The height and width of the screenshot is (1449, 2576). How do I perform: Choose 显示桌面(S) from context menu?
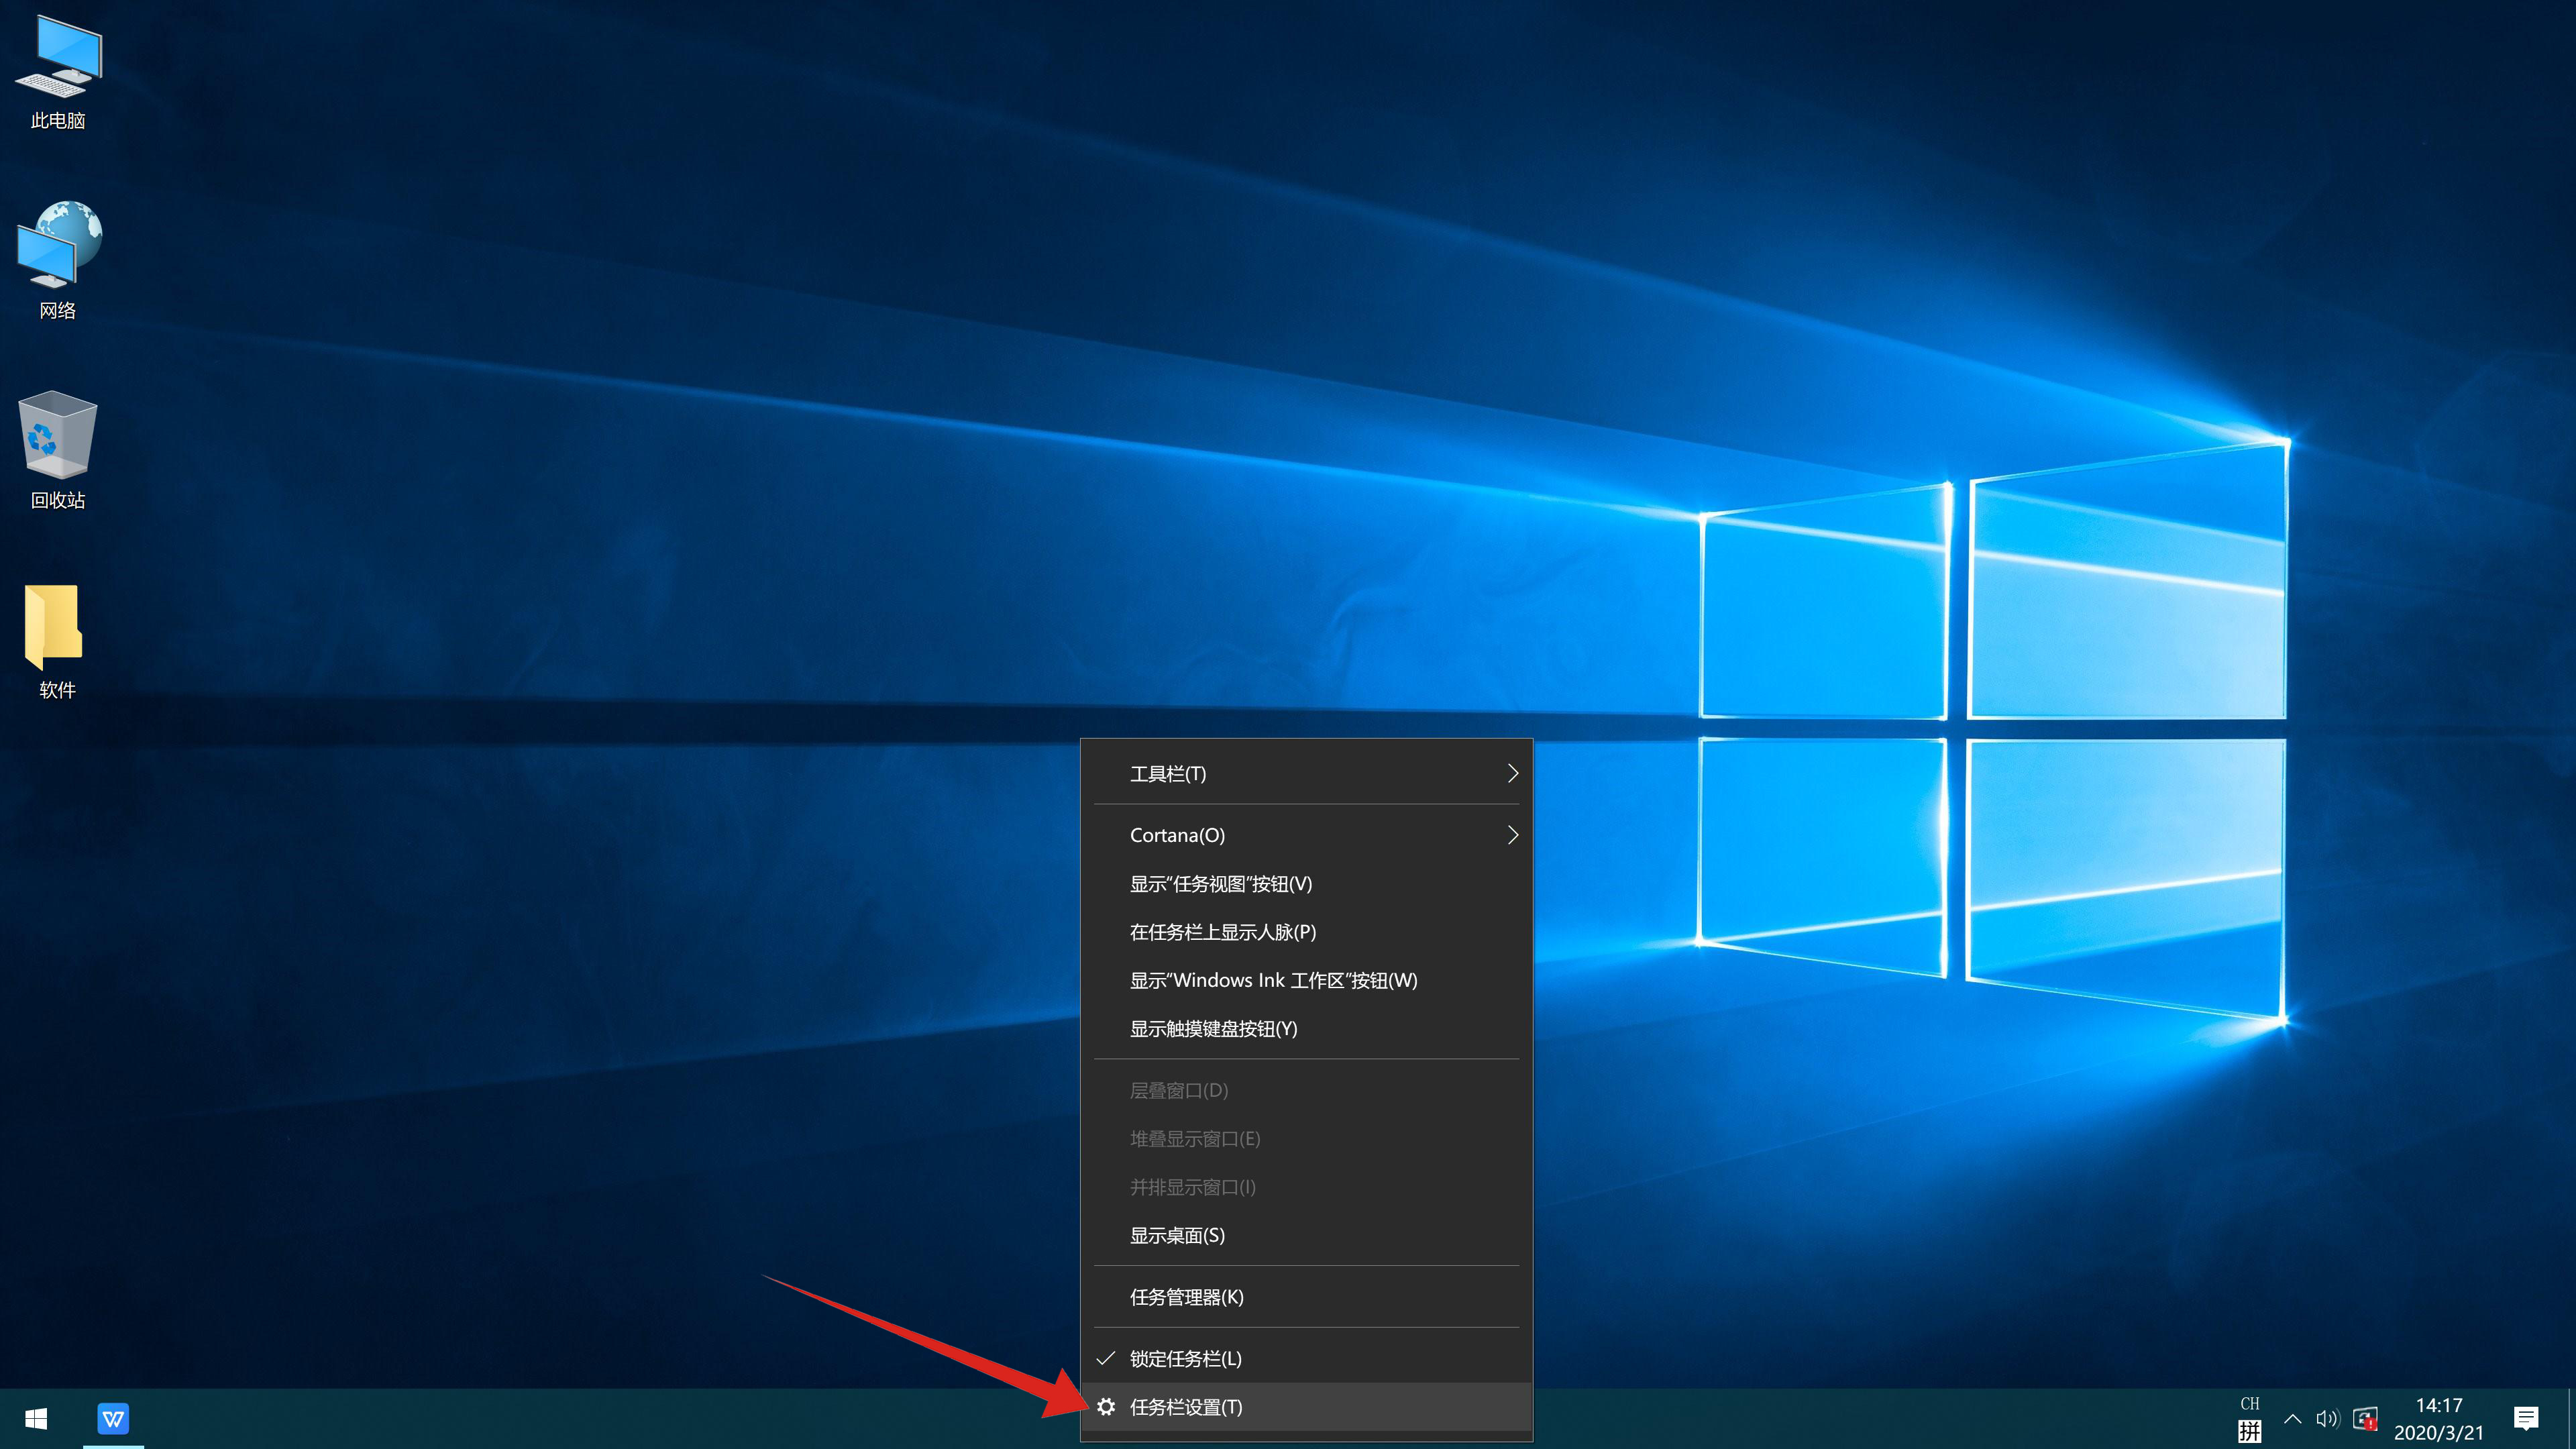point(1306,1236)
